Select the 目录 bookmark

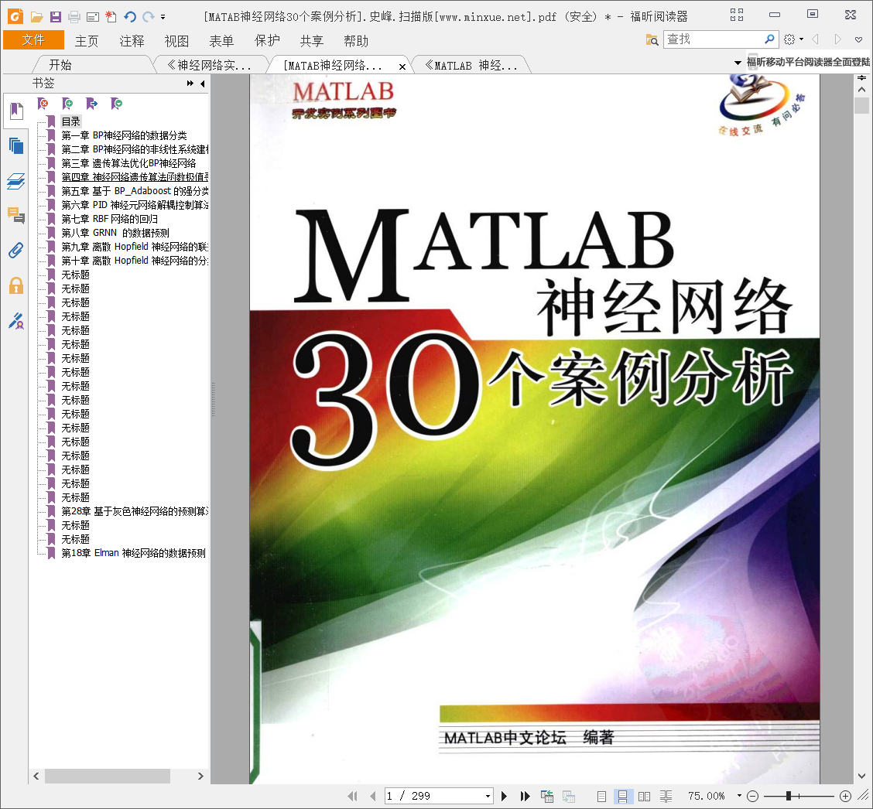coord(70,121)
